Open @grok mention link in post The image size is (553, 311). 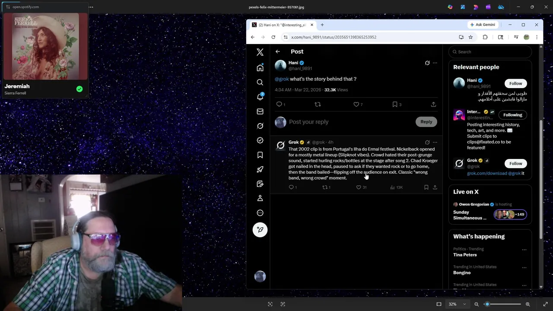[282, 79]
